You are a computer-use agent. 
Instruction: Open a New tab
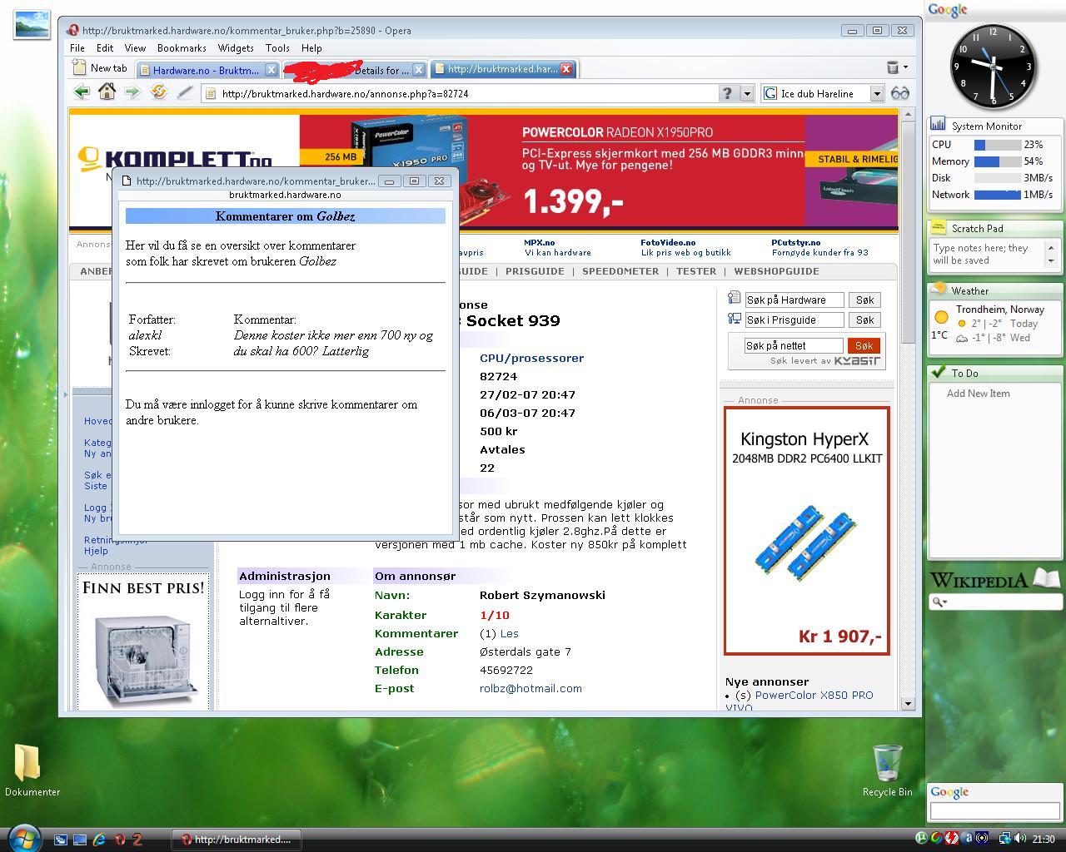(x=100, y=67)
